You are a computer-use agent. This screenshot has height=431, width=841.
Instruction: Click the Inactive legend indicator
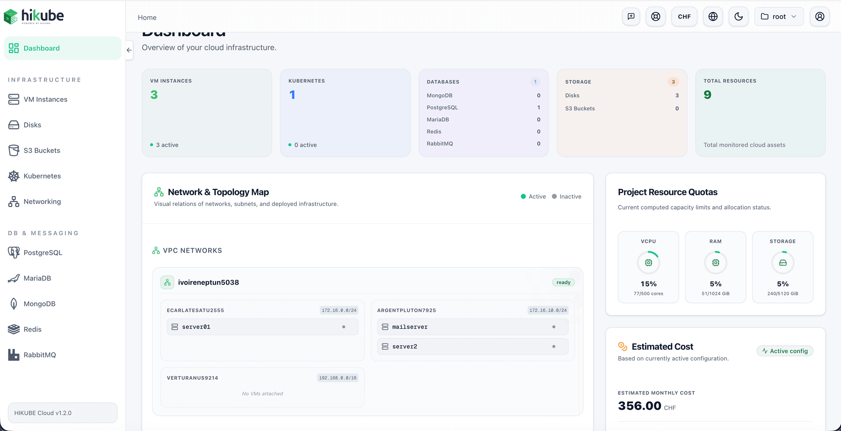[x=566, y=196]
